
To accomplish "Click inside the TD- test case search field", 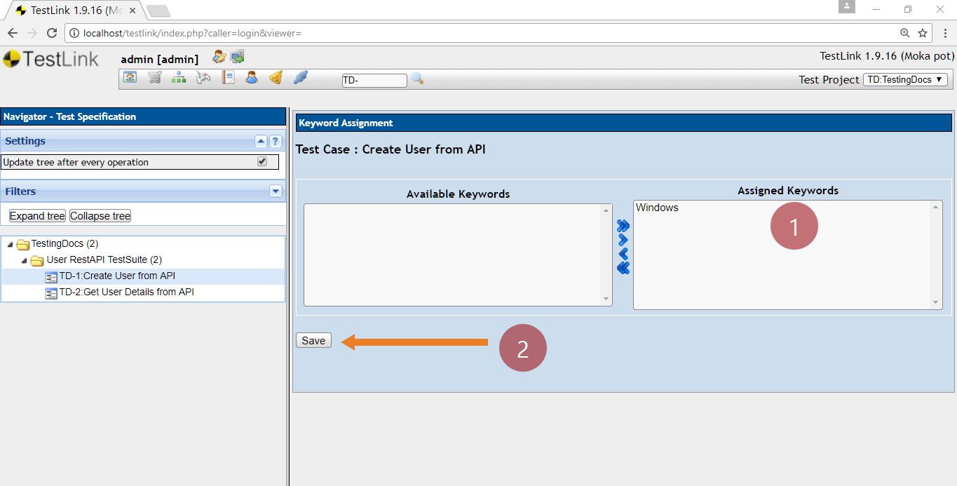I will click(374, 81).
